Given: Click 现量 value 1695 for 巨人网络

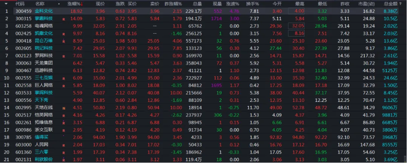Looking at the screenshot, I should coord(216,86).
